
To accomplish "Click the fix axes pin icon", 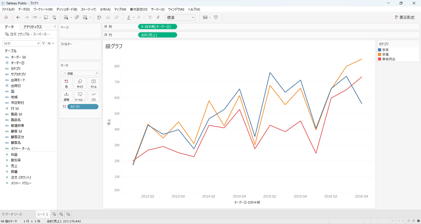I will click(x=158, y=18).
